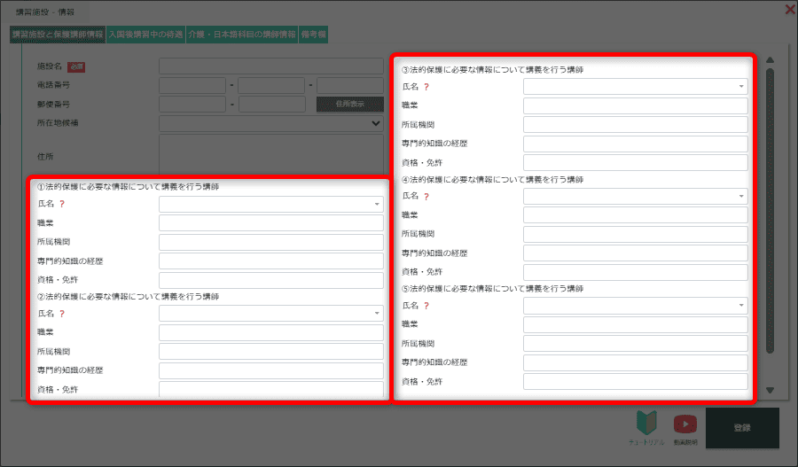
Task: Click instructor ① 職業 field
Action: coord(271,222)
